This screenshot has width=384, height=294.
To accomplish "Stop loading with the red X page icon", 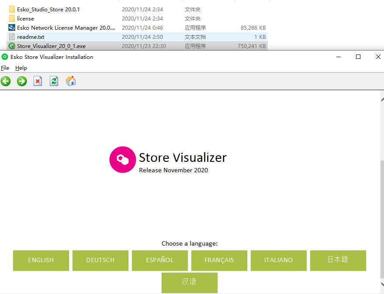I will [x=38, y=81].
